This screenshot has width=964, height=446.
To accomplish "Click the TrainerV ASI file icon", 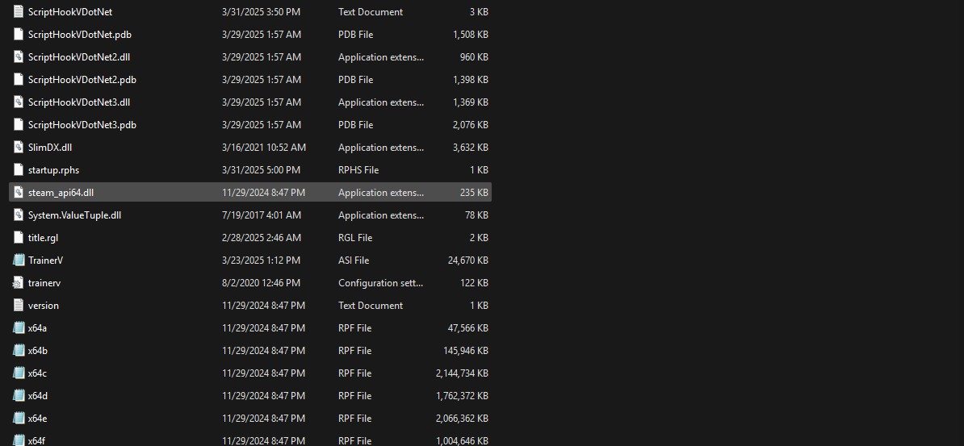I will pos(19,261).
